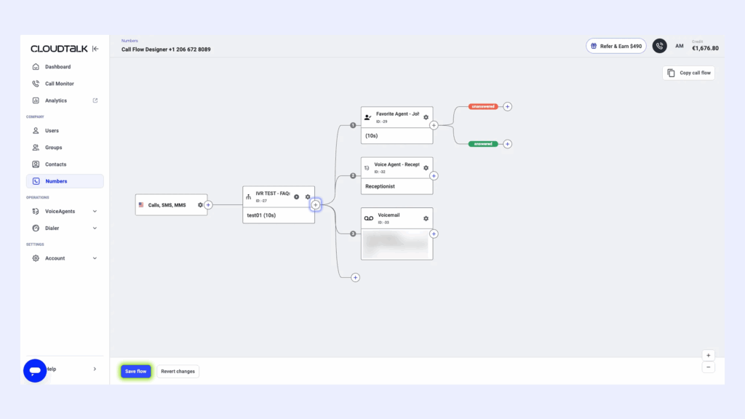The width and height of the screenshot is (745, 419).
Task: Collapse the sidebar with the arrow icon
Action: click(x=95, y=48)
